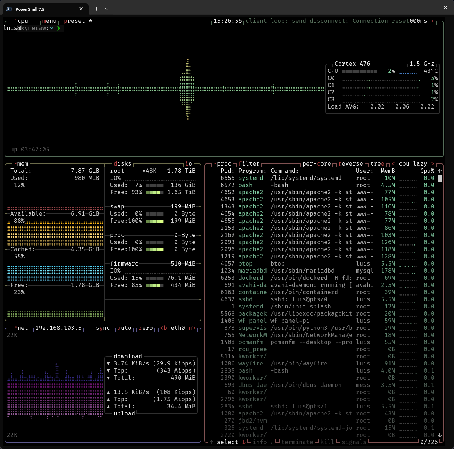The height and width of the screenshot is (449, 454).
Task: Click signals in the proc footer
Action: [x=354, y=442]
